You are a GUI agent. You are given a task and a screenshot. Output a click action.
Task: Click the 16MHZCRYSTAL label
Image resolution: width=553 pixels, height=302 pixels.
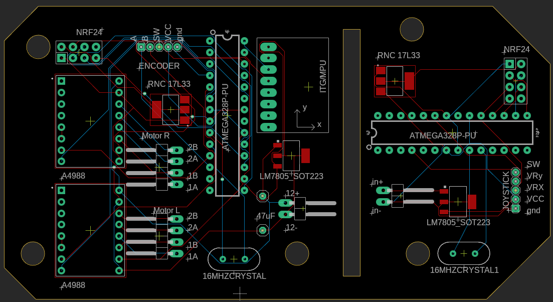click(234, 276)
